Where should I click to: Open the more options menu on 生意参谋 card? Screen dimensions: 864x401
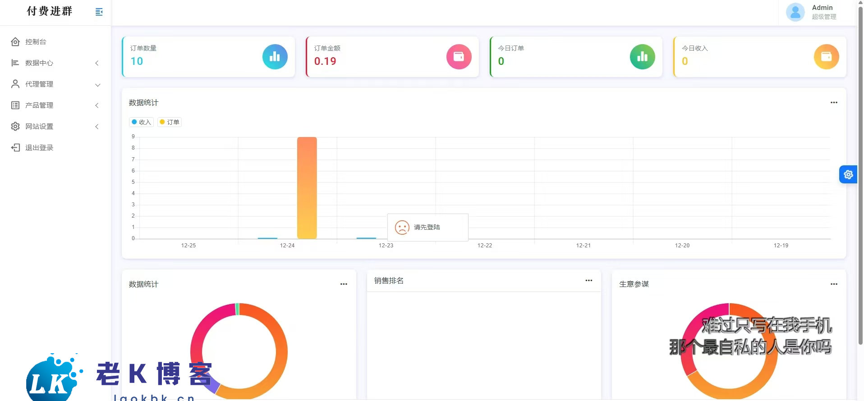834,284
